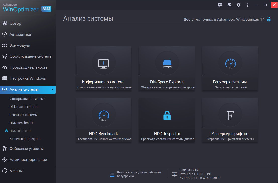Open settings gear in title bar
Viewport: 278px width, 183px height.
tap(238, 5)
